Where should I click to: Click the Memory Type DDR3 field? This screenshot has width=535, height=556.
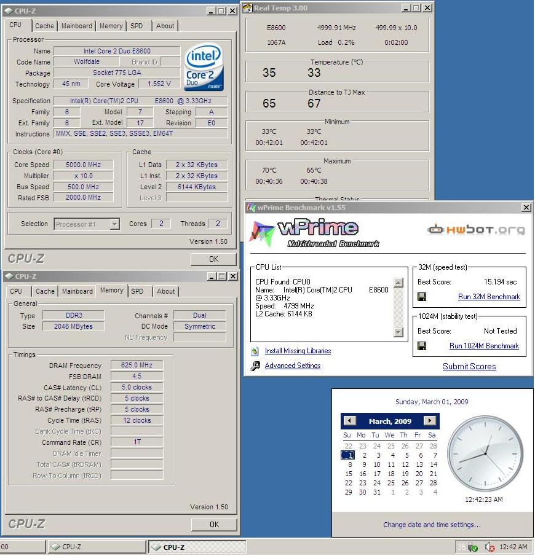coord(74,315)
